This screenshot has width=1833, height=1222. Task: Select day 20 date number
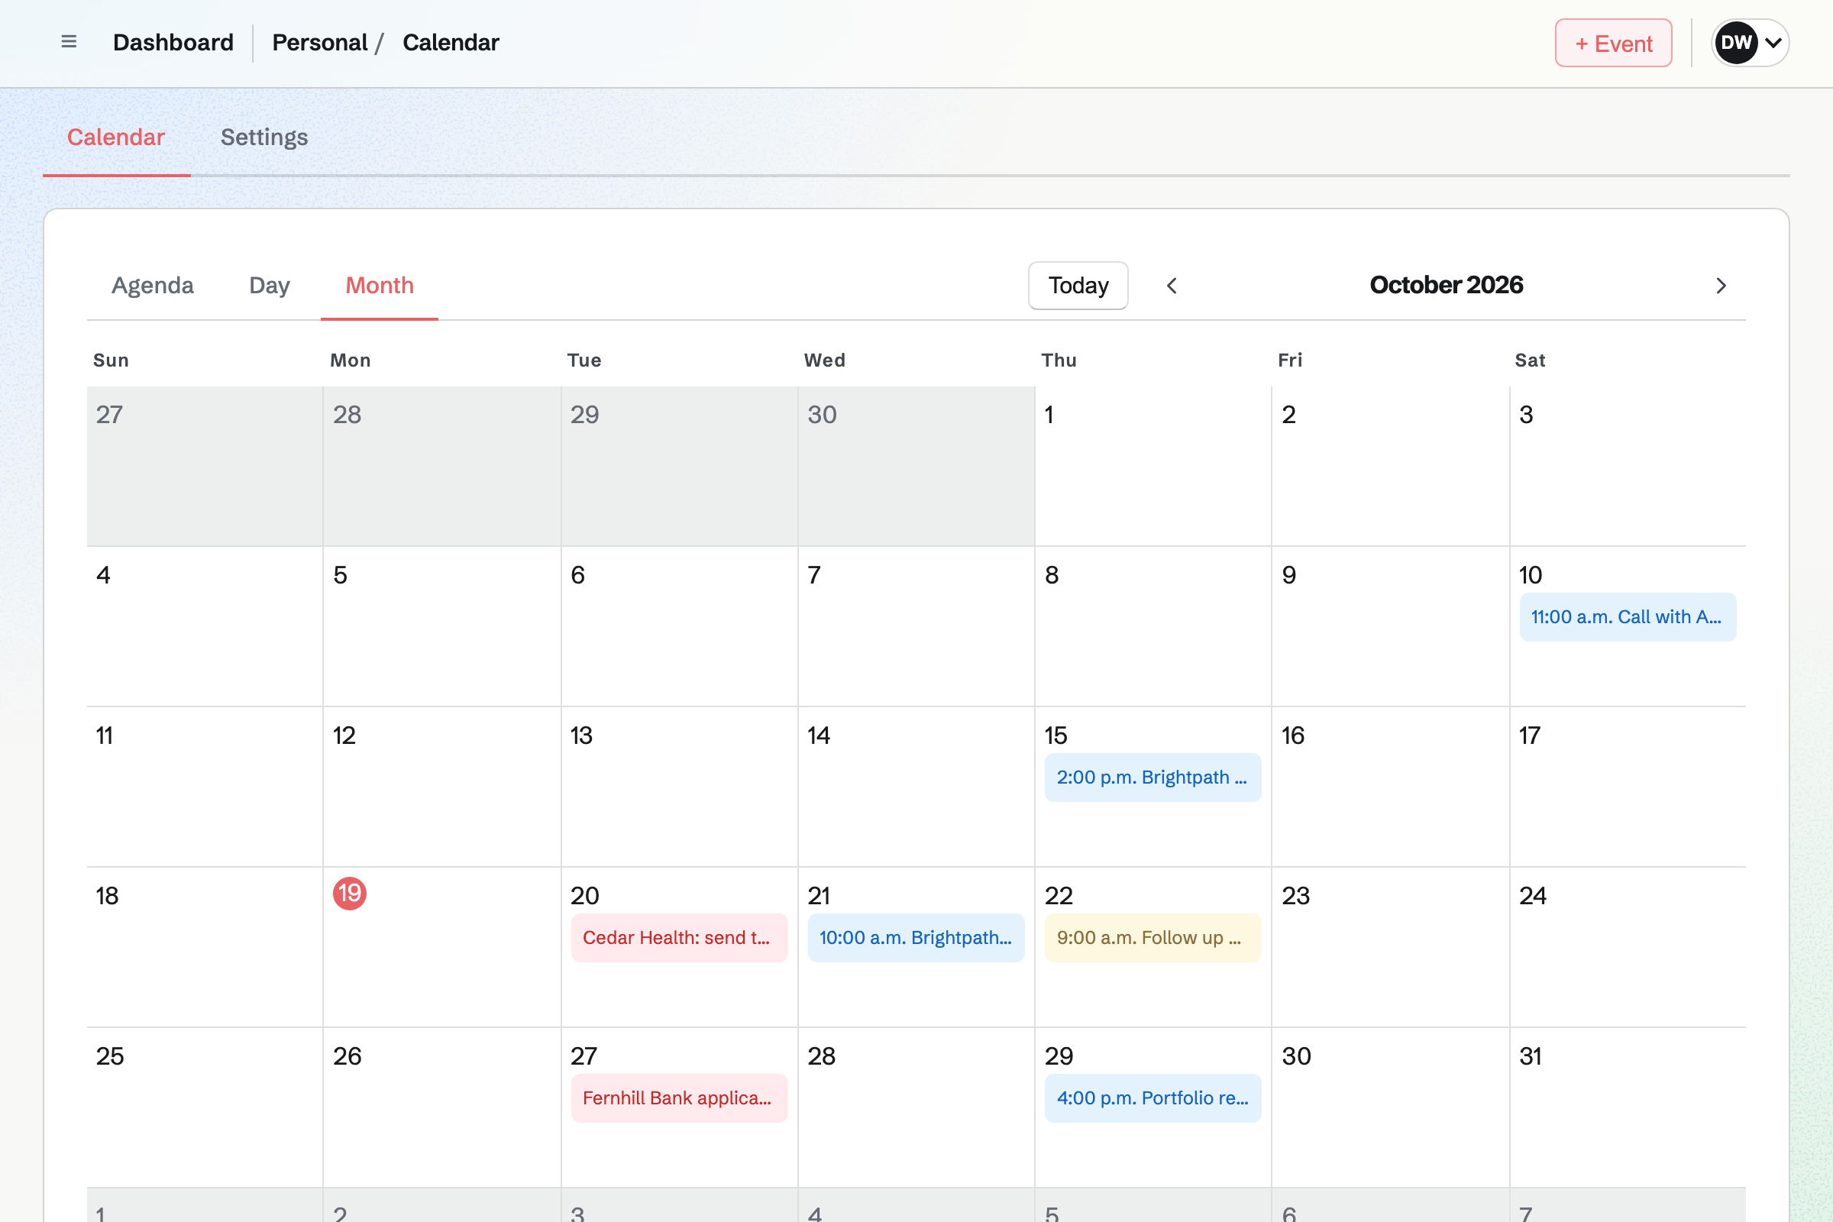pos(584,896)
